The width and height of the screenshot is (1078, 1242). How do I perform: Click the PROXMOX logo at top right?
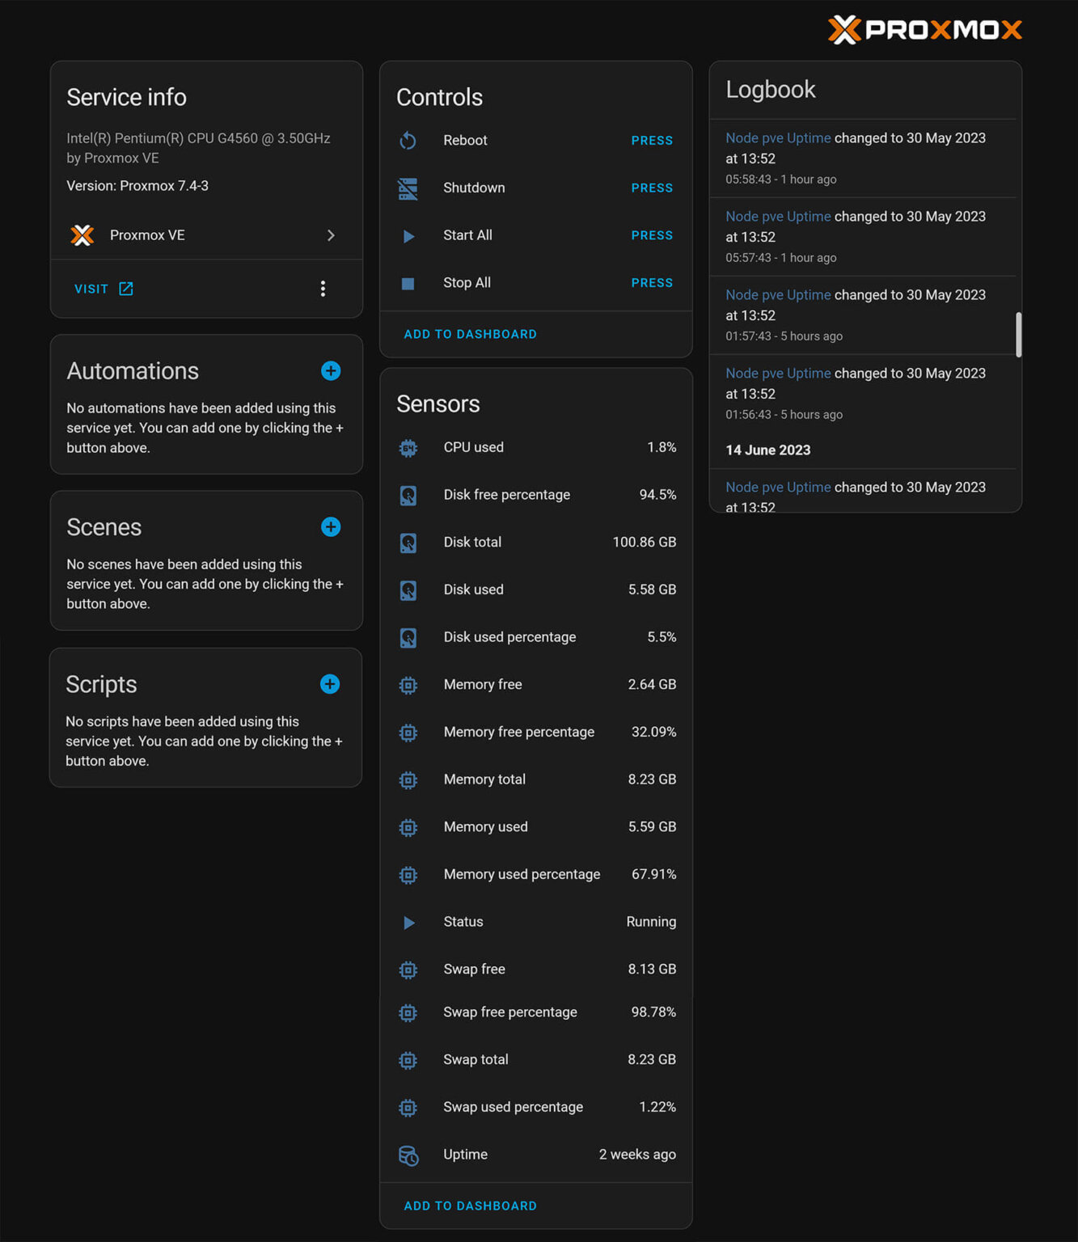pyautogui.click(x=925, y=30)
